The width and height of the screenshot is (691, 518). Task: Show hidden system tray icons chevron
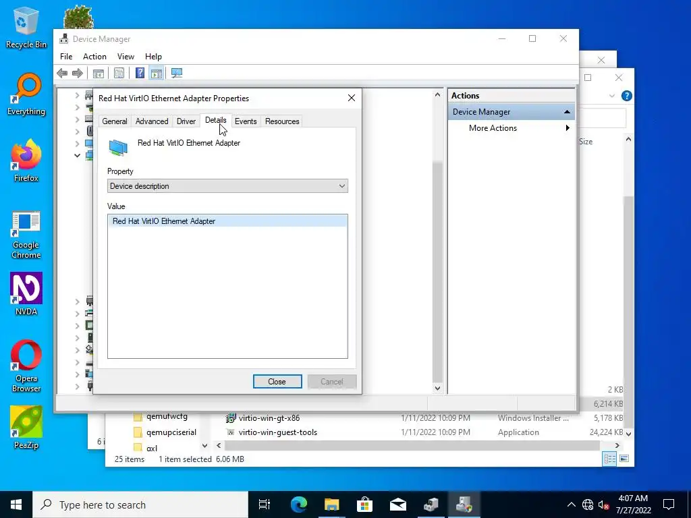pos(571,505)
